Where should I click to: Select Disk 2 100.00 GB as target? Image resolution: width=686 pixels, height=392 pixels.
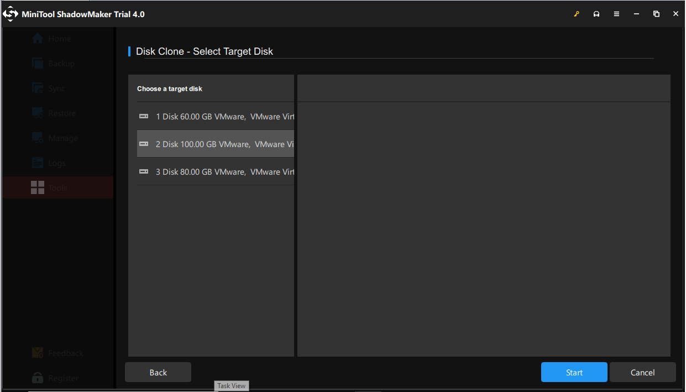coord(216,144)
